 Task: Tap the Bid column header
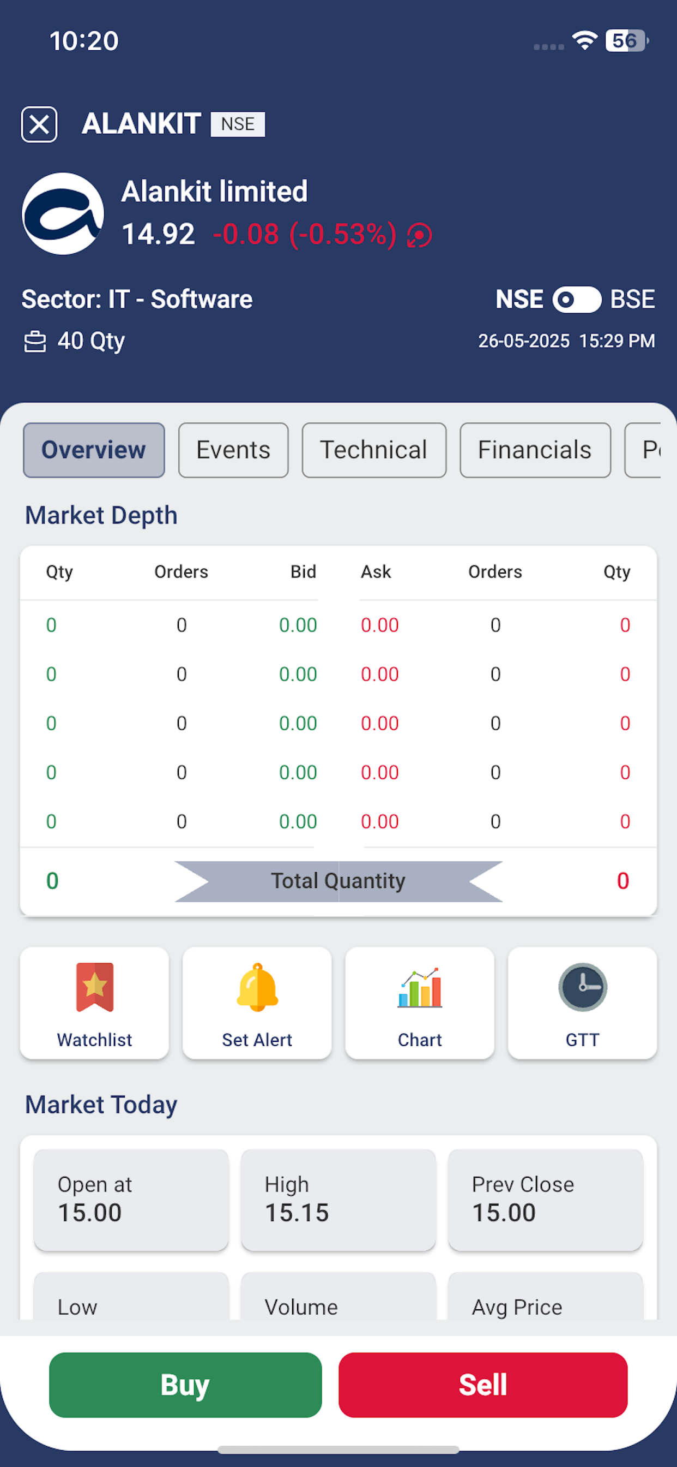pyautogui.click(x=303, y=572)
